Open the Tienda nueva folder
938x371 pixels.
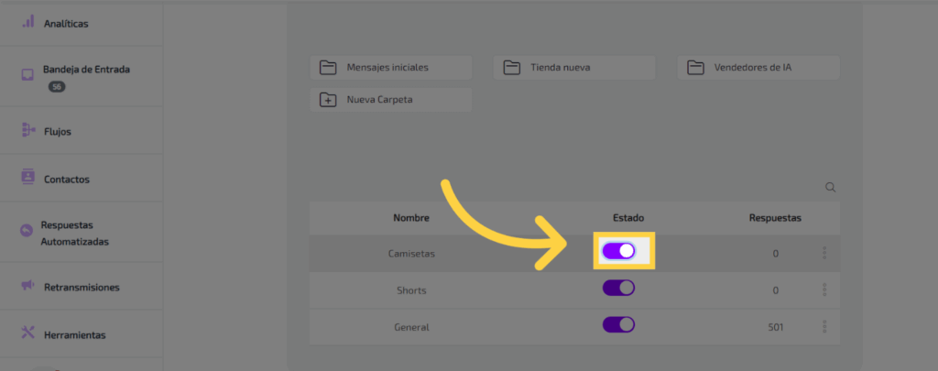click(573, 68)
